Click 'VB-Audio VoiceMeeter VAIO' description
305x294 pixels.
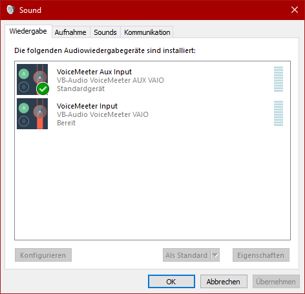point(103,114)
